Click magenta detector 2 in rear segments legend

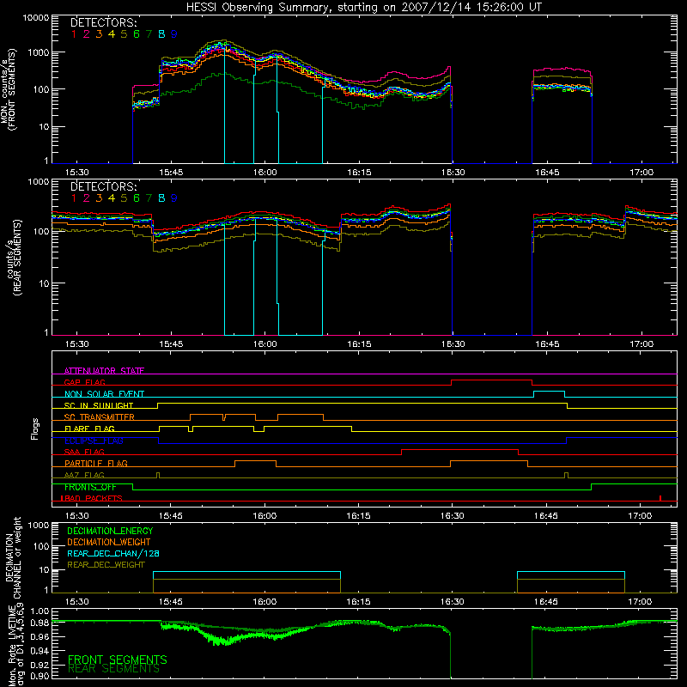pos(87,198)
